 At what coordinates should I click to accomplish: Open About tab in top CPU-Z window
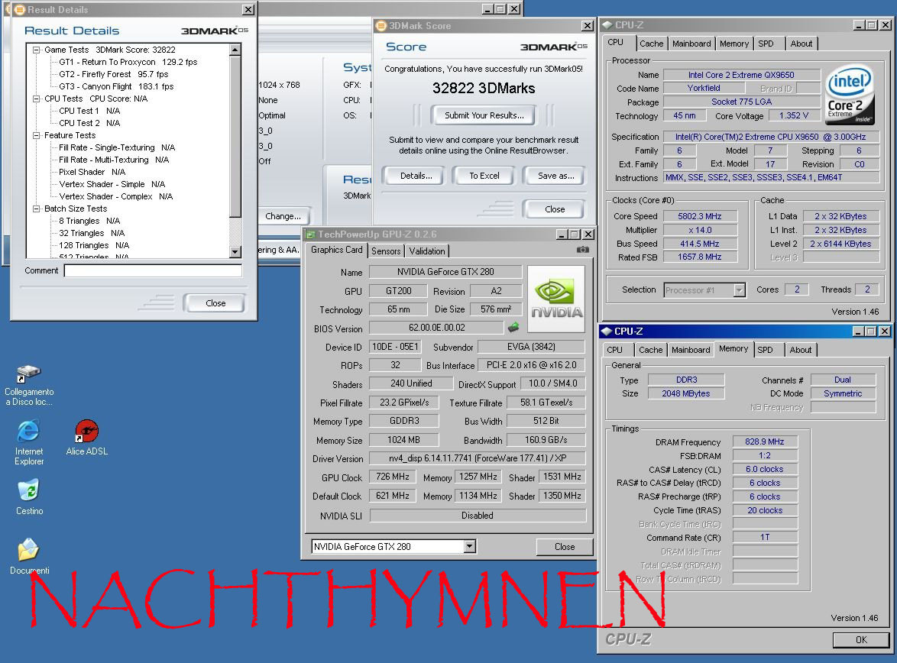tap(801, 44)
